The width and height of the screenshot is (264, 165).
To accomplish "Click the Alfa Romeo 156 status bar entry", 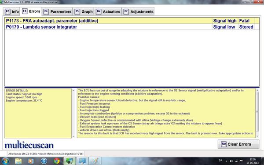I will [x=46, y=154].
